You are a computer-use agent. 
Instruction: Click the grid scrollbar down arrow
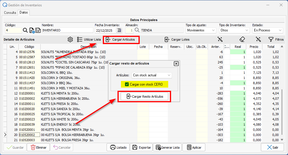point(282,140)
